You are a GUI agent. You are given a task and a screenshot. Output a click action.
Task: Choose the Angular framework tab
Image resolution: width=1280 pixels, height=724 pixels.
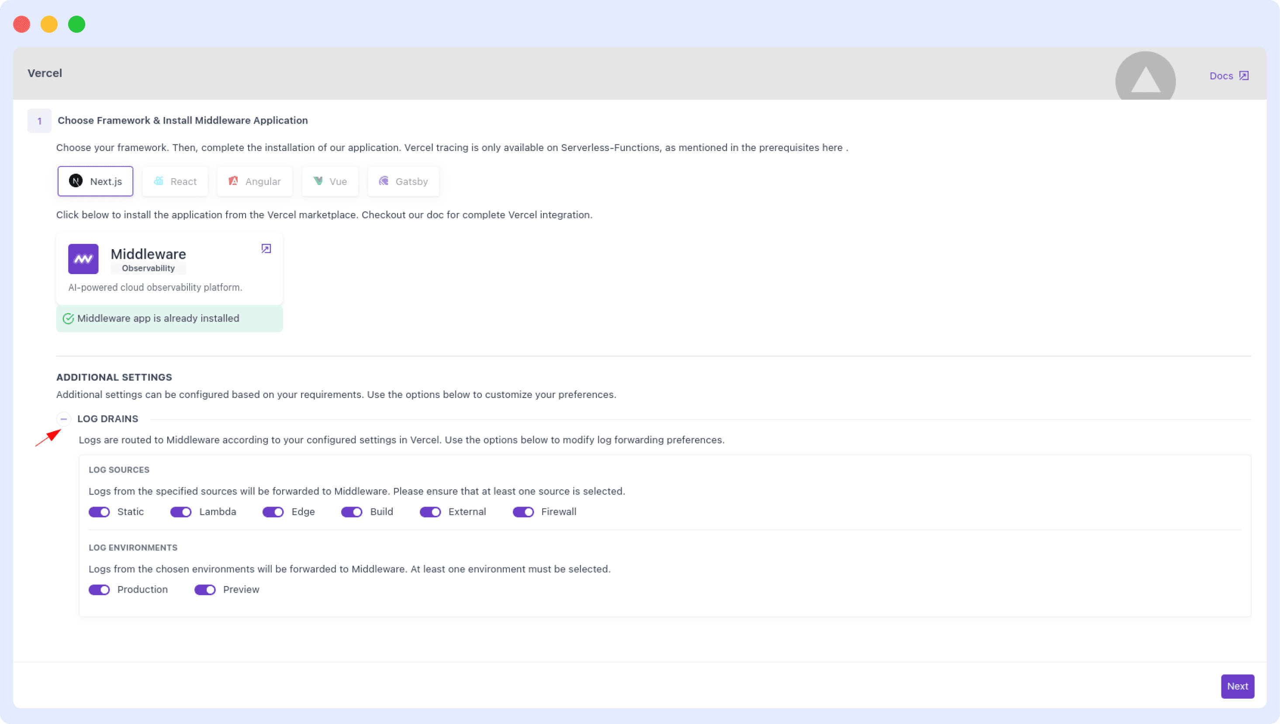(254, 182)
